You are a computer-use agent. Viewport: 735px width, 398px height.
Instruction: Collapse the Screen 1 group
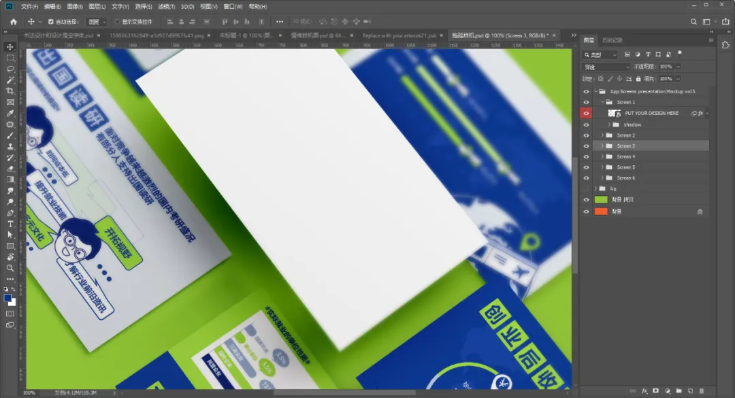coord(602,102)
